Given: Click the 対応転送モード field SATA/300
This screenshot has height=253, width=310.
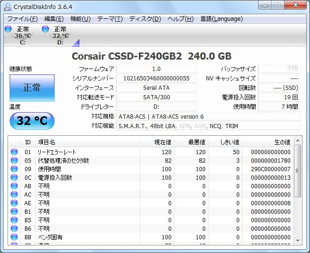Looking at the screenshot, I should point(156,97).
